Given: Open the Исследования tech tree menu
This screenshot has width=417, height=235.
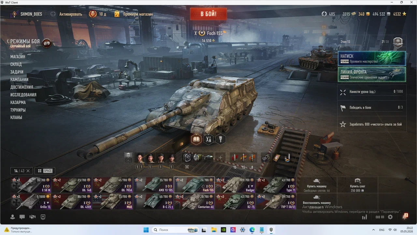Looking at the screenshot, I should tap(23, 95).
